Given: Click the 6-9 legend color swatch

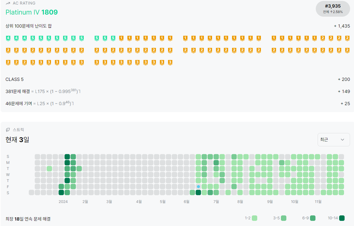Looking at the screenshot, I should pyautogui.click(x=313, y=218).
